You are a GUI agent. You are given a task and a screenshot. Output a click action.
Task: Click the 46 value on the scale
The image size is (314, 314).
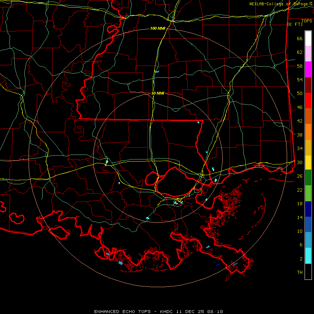300,107
